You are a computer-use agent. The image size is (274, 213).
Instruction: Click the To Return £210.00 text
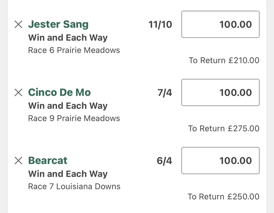click(224, 60)
